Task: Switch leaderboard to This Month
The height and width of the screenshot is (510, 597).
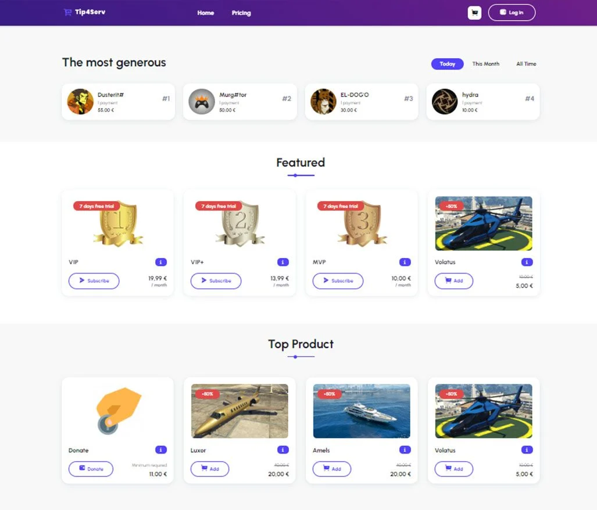Action: point(486,64)
